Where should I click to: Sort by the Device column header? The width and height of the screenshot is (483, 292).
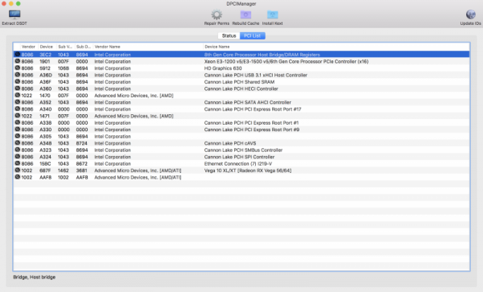(x=46, y=47)
